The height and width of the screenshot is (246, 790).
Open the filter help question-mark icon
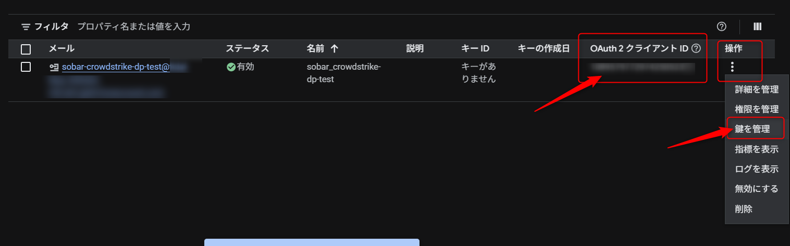[x=722, y=27]
